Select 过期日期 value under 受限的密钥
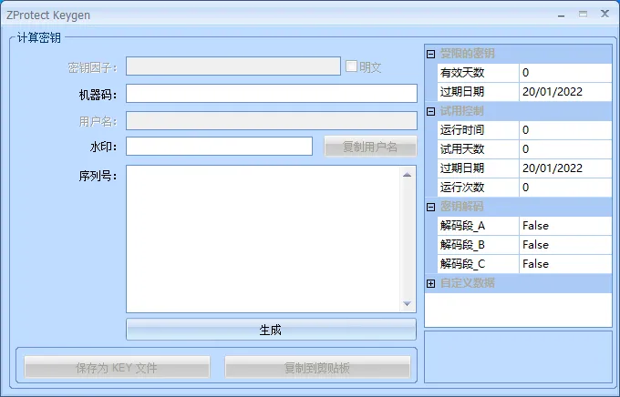 [565, 92]
